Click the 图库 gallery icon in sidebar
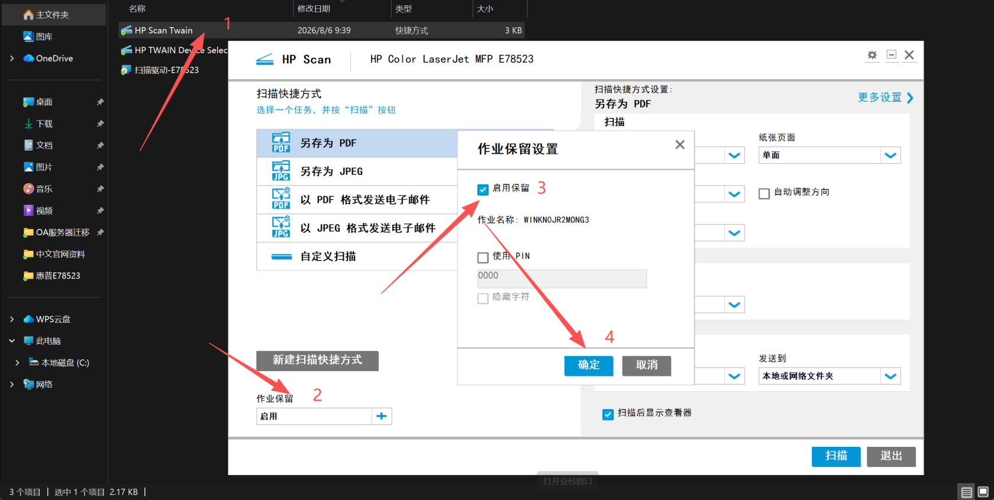The height and width of the screenshot is (500, 994). [x=28, y=37]
